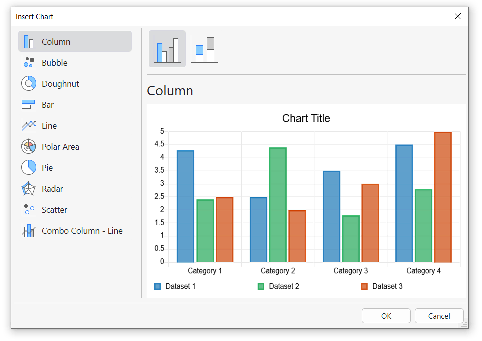Choose the Combo Column - Line icon
The height and width of the screenshot is (341, 482).
pyautogui.click(x=28, y=231)
